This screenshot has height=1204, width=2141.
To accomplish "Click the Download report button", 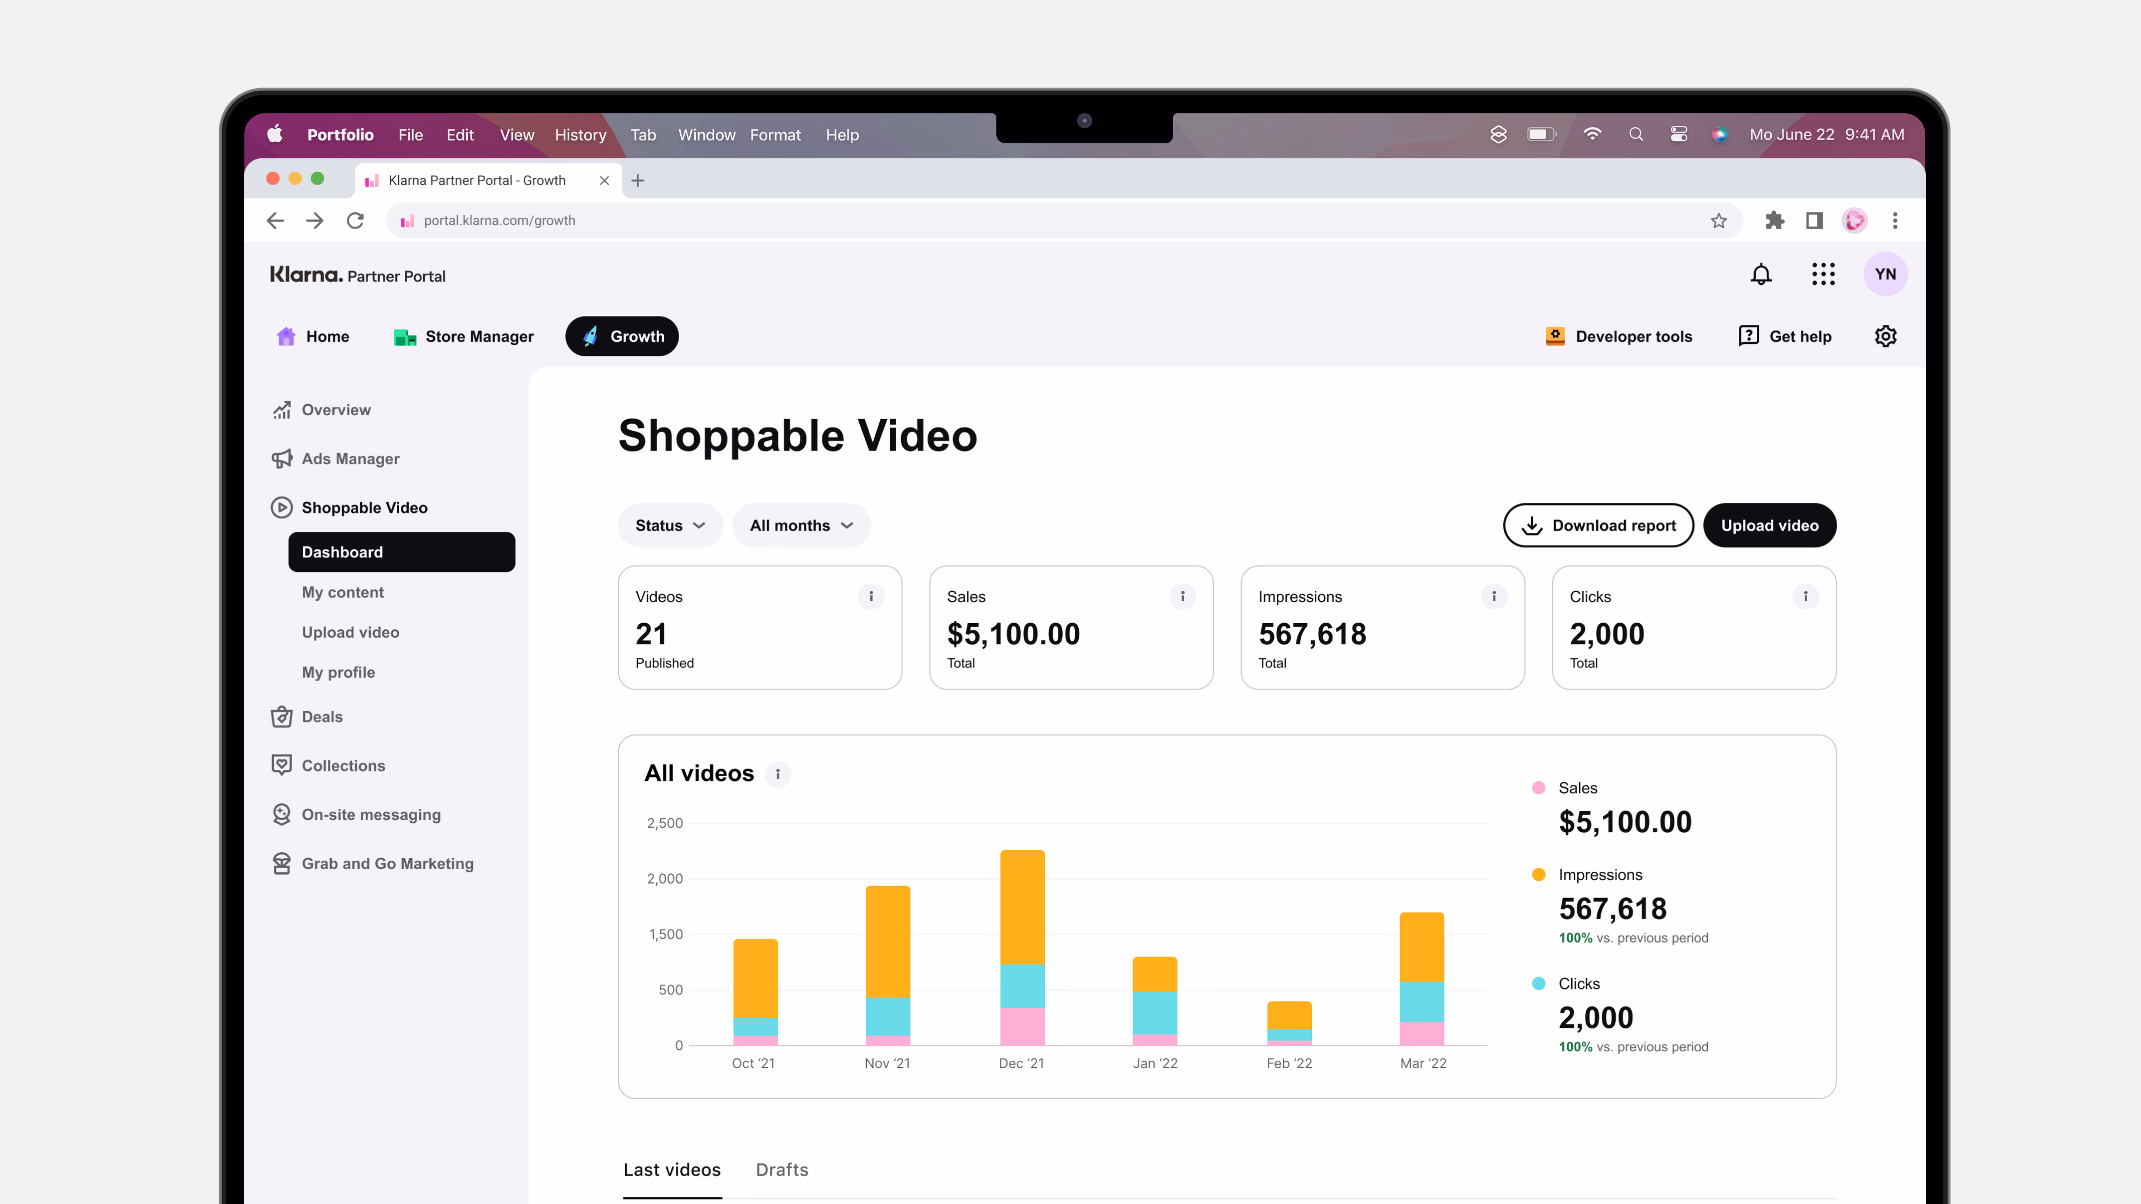I will [1599, 525].
